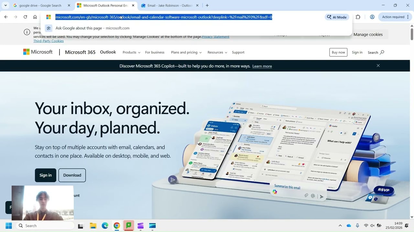
Task: Switch to the google drive - Google Search tab
Action: point(41,5)
